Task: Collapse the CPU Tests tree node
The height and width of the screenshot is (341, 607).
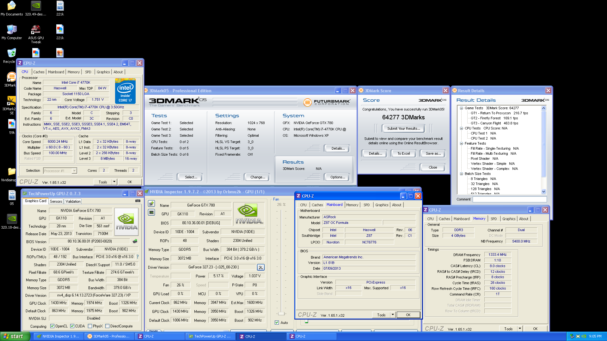Action: coord(461,128)
